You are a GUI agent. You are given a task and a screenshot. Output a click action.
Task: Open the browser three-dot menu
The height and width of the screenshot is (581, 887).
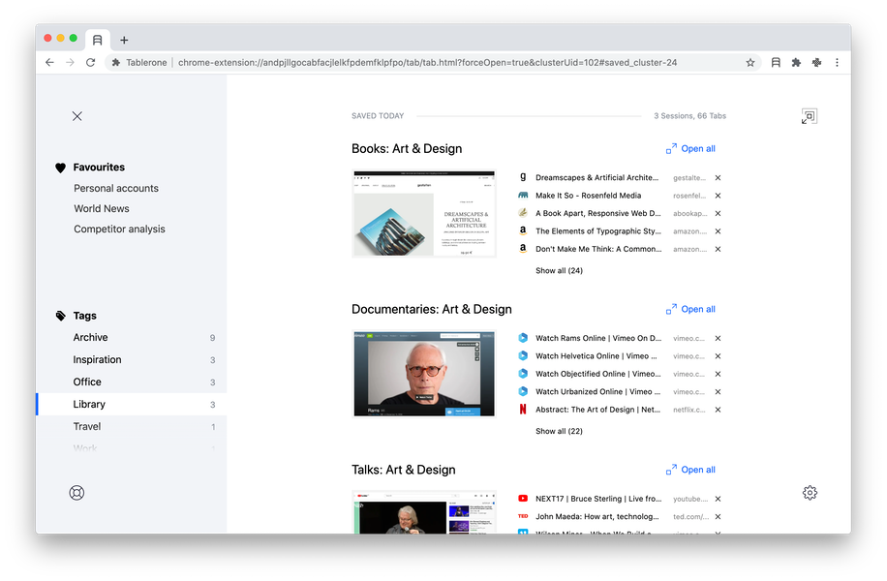[837, 61]
